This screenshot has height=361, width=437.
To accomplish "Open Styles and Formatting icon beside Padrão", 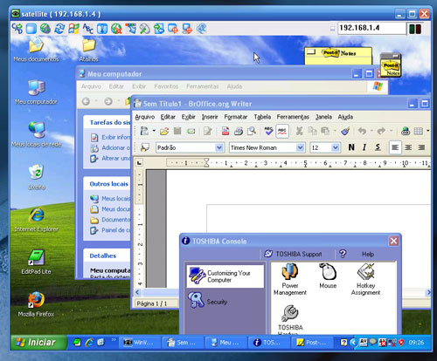I will [145, 147].
